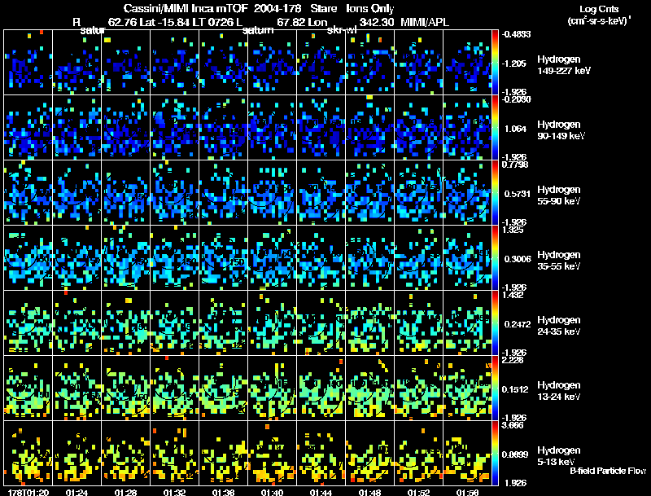Click the 178T01:20 time label
This screenshot has height=496, width=651.
pyautogui.click(x=28, y=493)
